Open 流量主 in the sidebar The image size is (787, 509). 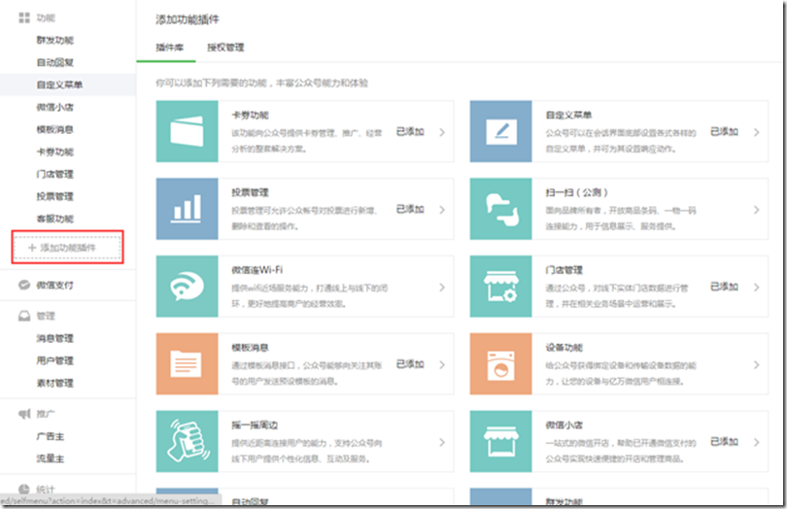click(51, 458)
